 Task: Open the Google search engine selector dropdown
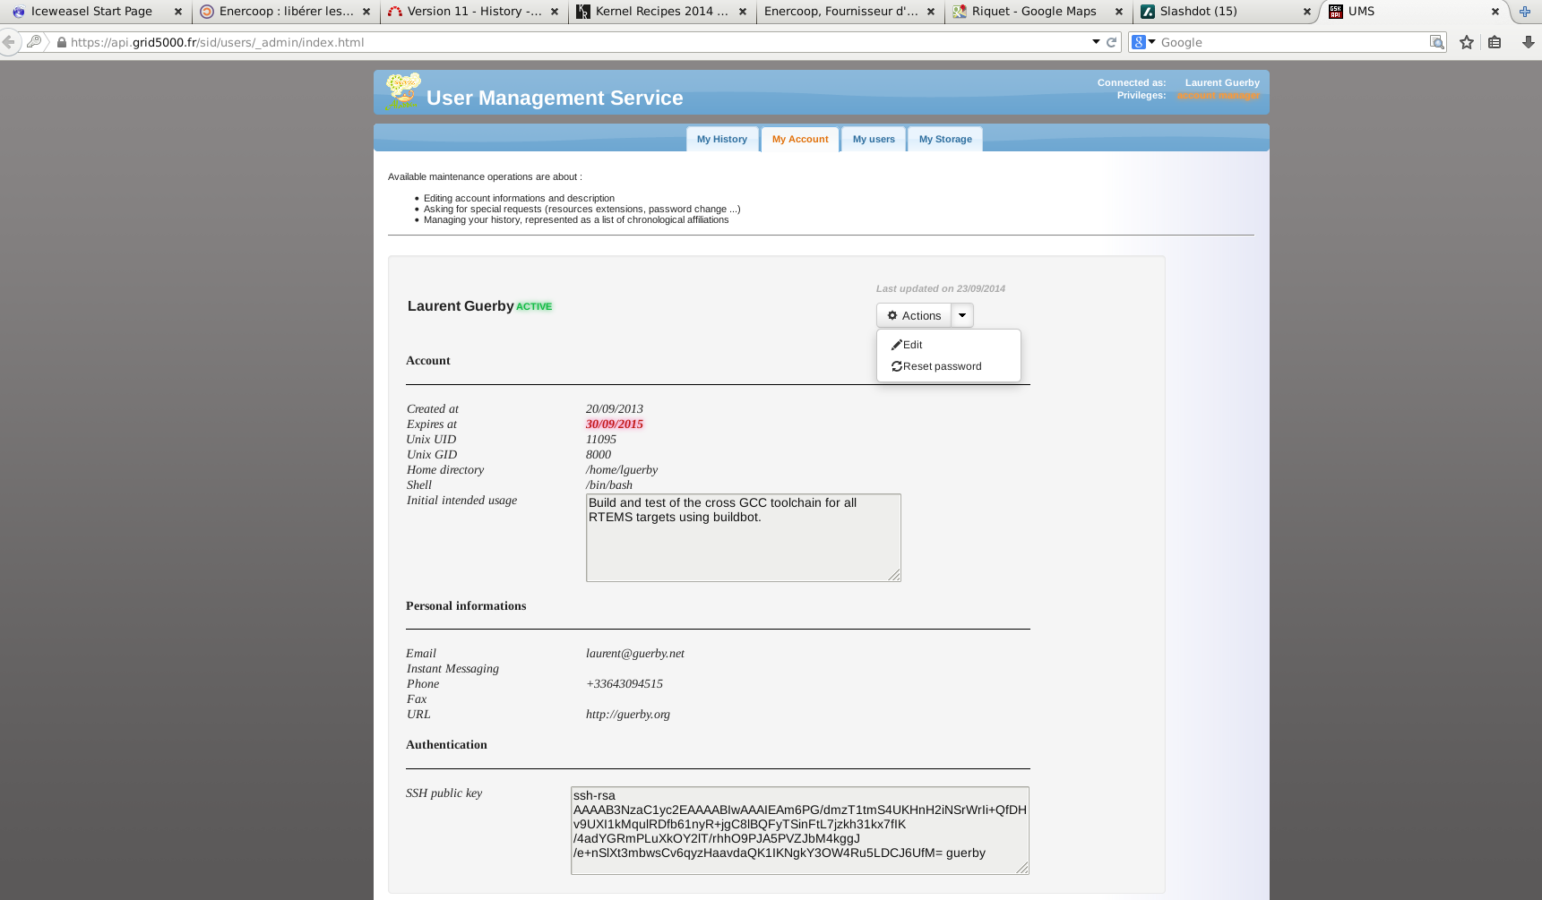(x=1143, y=42)
